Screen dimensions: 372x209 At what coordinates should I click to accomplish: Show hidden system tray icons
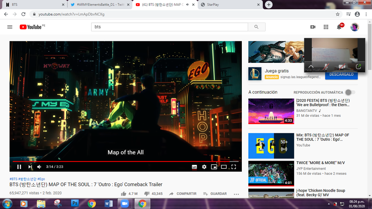point(329,204)
